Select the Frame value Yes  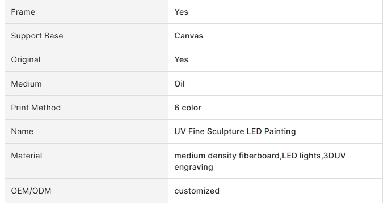click(181, 12)
